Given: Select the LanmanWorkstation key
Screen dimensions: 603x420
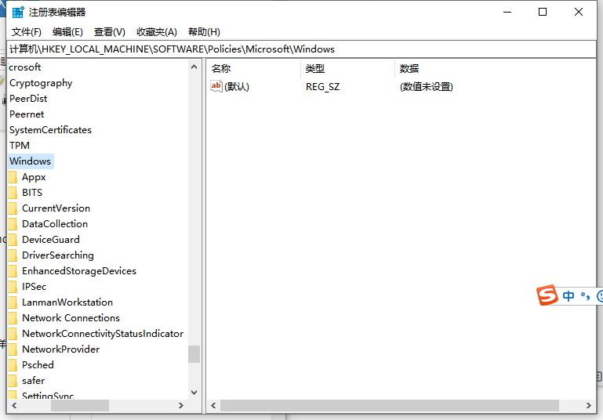Looking at the screenshot, I should 67,302.
